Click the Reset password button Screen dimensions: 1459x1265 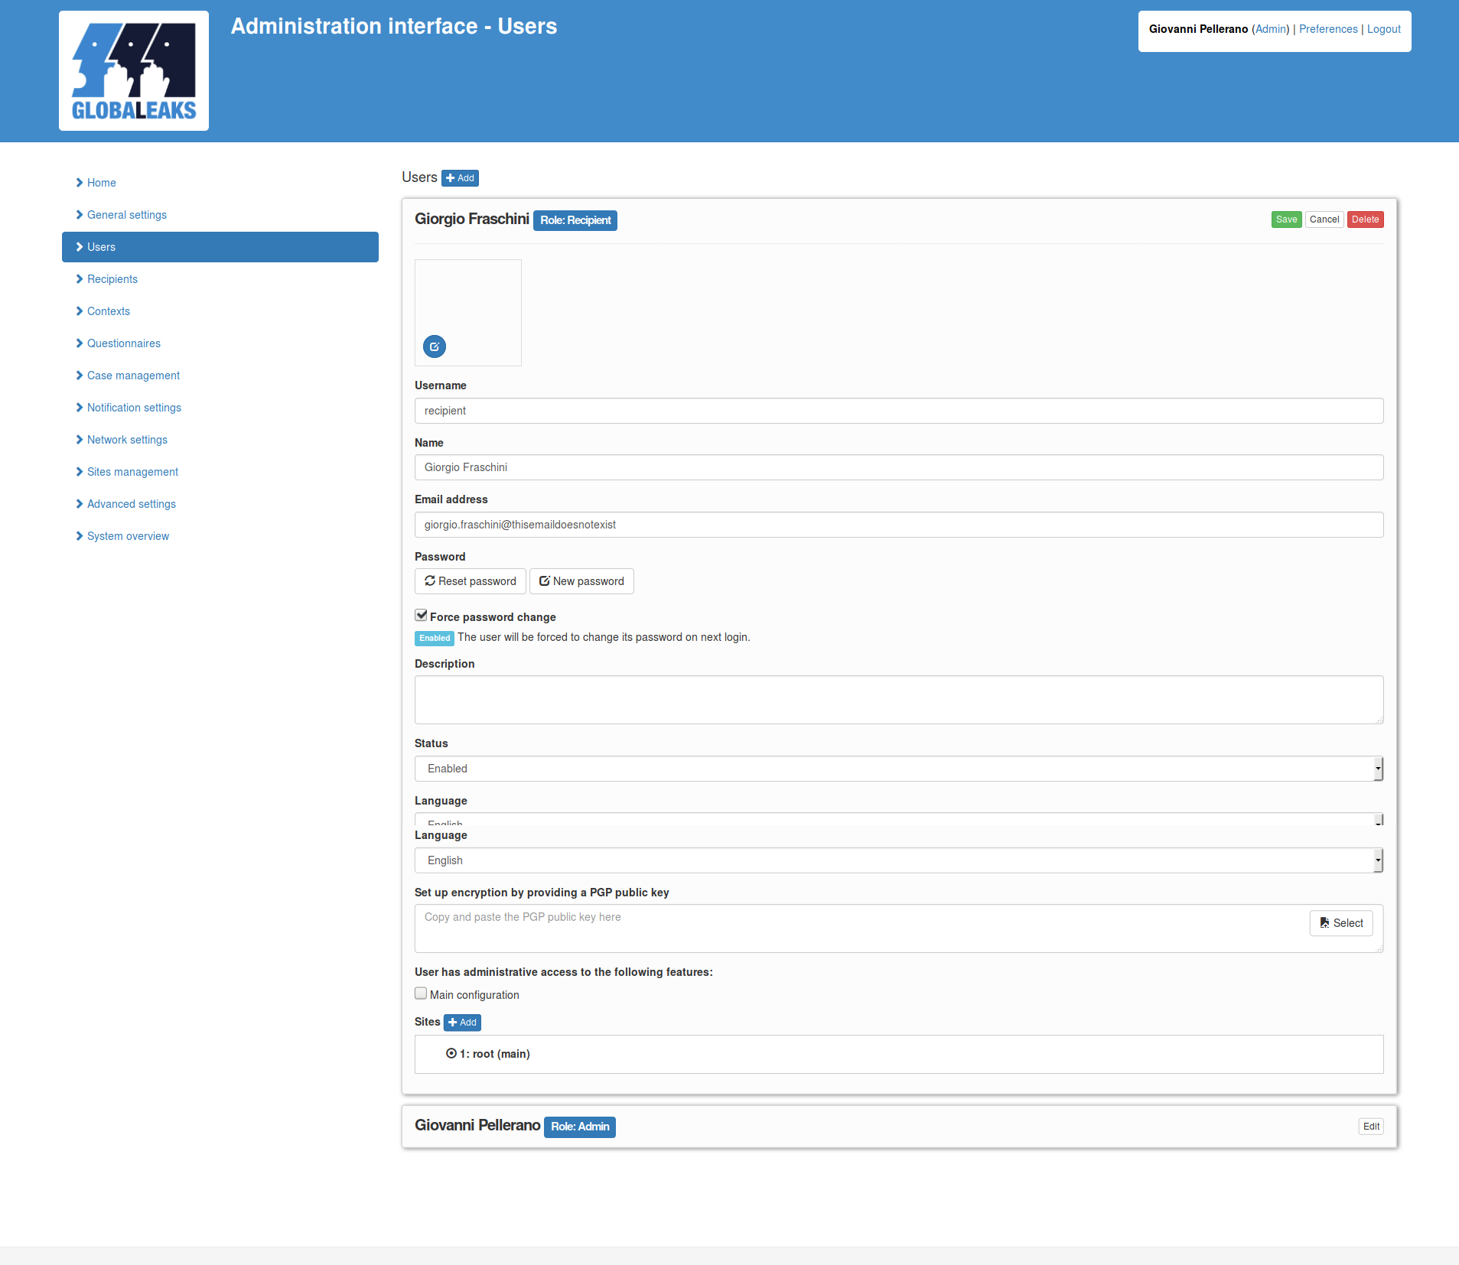tap(471, 581)
